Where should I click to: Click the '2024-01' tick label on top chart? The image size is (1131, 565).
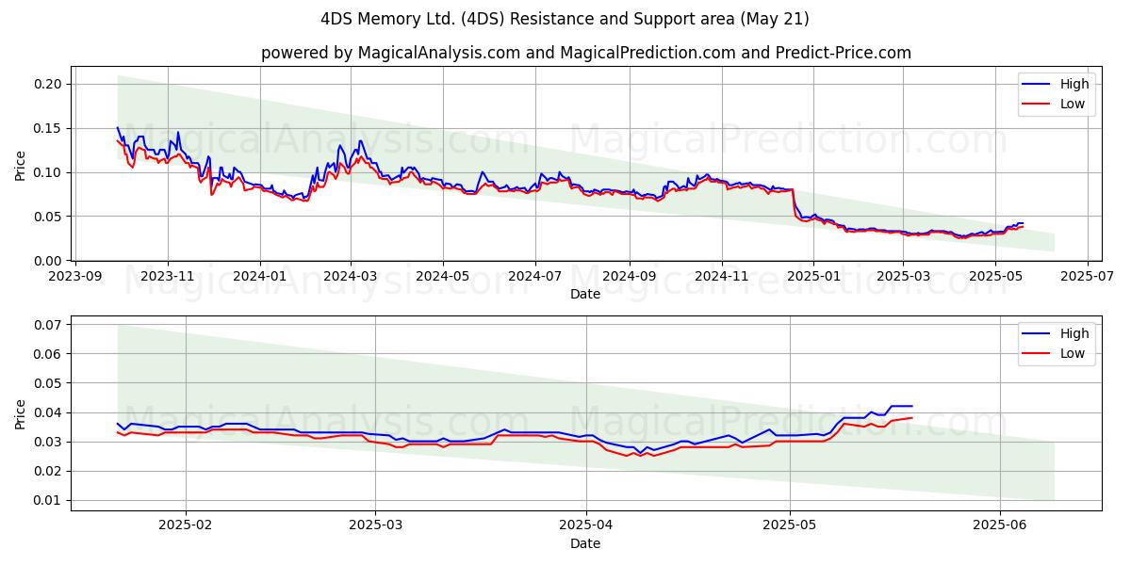tap(259, 276)
